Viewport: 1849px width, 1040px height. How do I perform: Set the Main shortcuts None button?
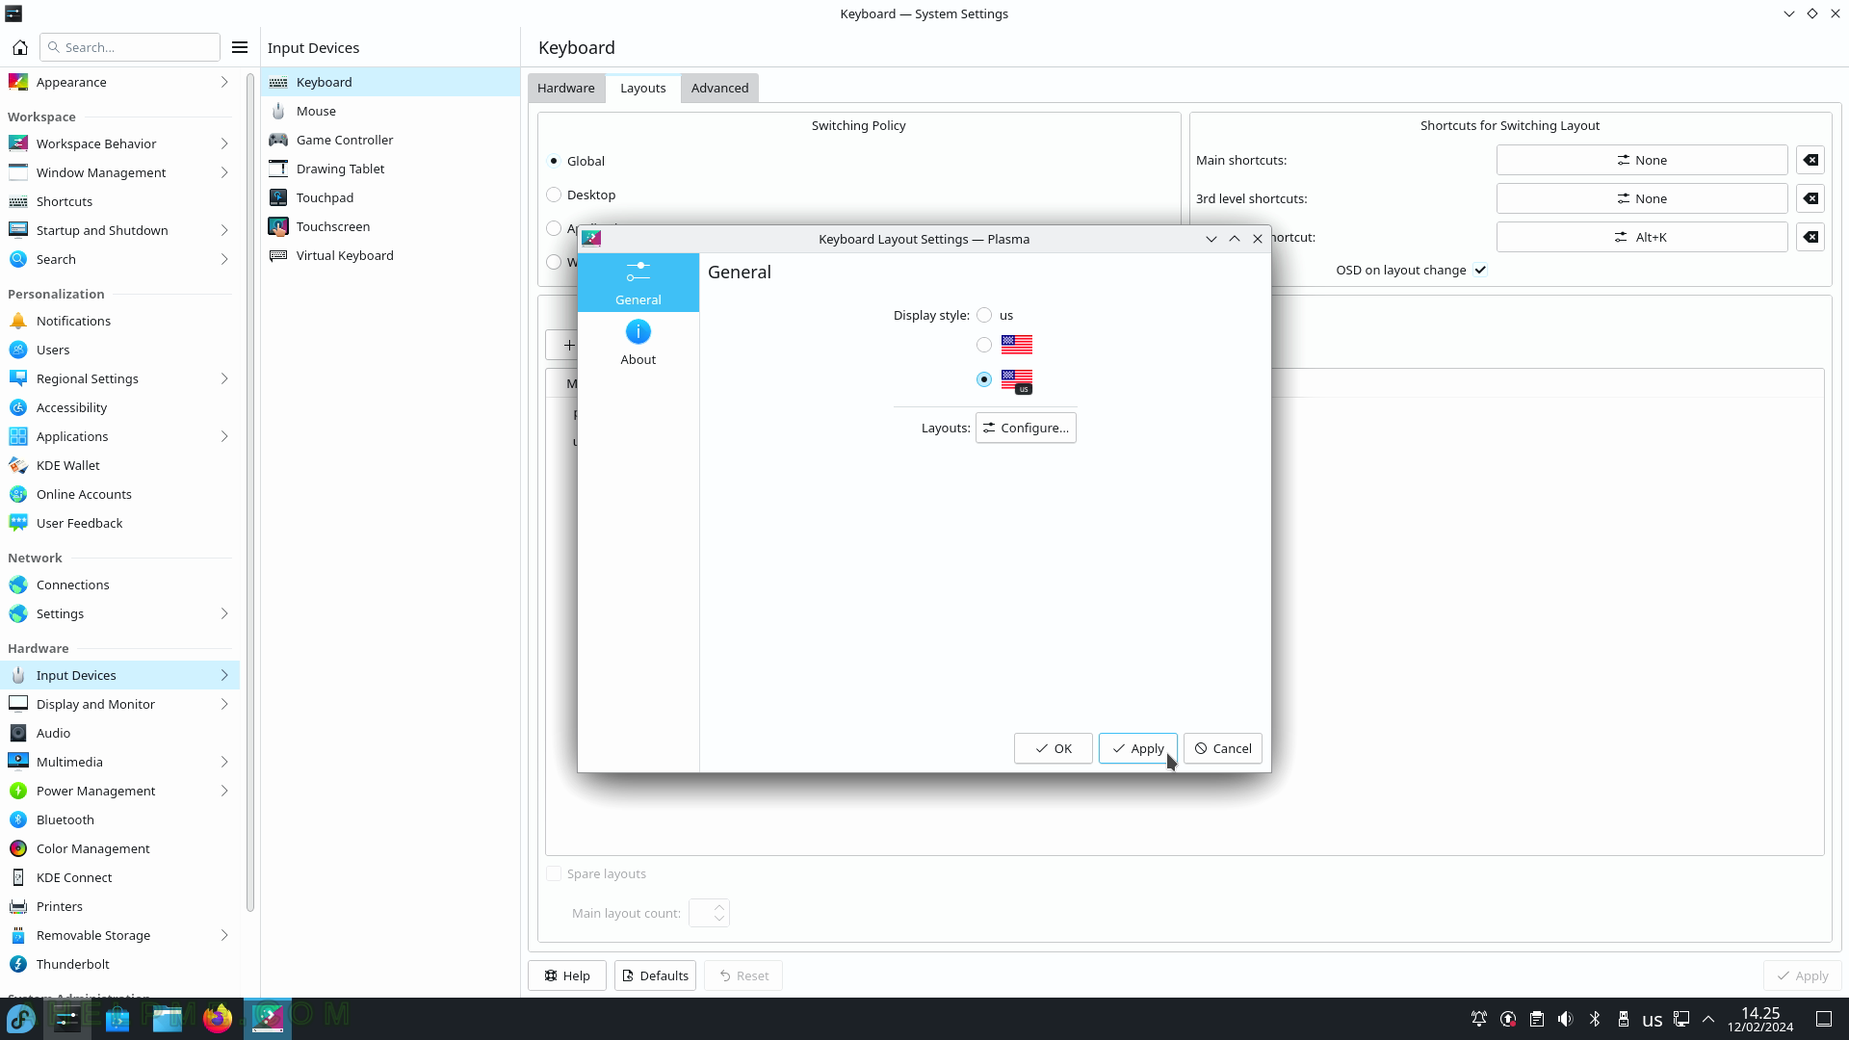pyautogui.click(x=1642, y=160)
